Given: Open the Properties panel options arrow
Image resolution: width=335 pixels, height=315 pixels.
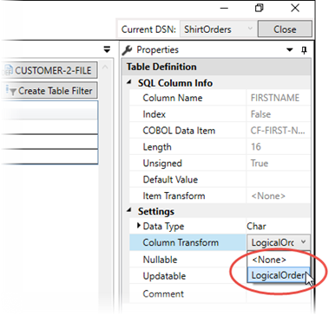Looking at the screenshot, I should coord(290,50).
